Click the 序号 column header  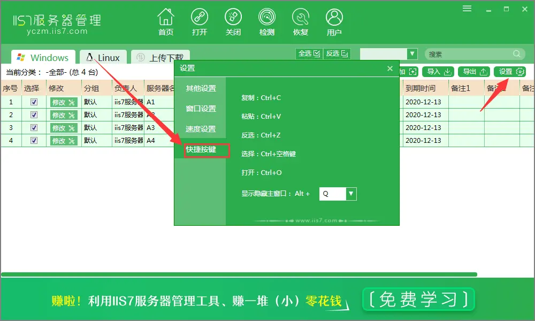(11, 88)
